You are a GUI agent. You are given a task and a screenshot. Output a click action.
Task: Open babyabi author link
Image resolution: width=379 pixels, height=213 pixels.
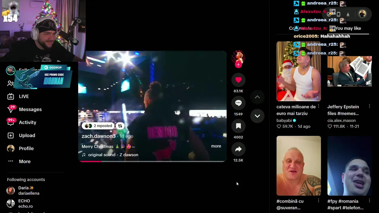pyautogui.click(x=284, y=120)
